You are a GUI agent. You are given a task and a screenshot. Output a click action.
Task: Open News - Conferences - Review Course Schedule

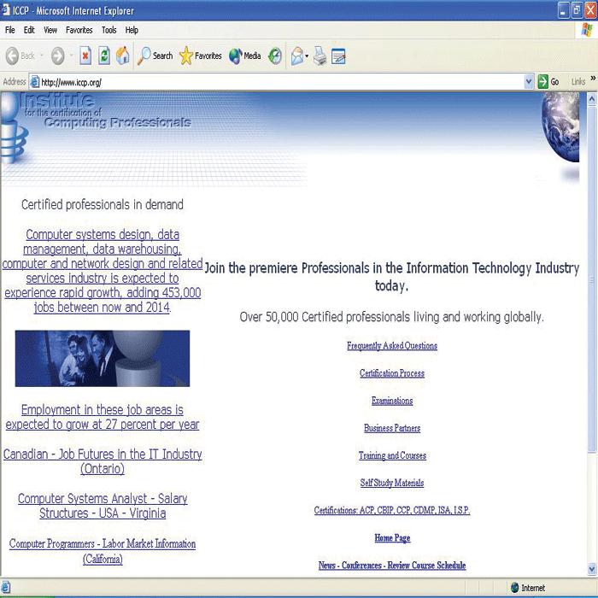(x=392, y=566)
